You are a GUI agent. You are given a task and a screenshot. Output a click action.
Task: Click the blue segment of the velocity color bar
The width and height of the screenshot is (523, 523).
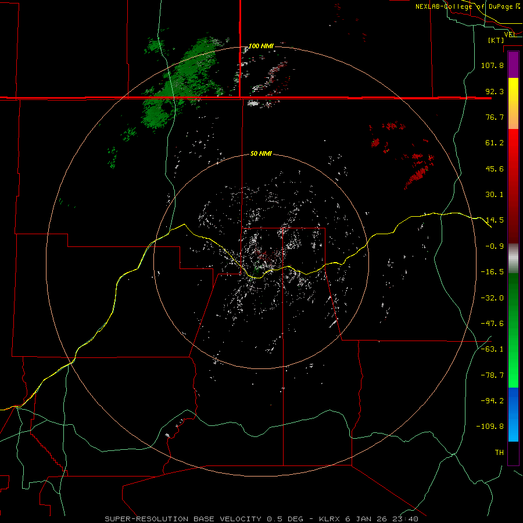[513, 414]
